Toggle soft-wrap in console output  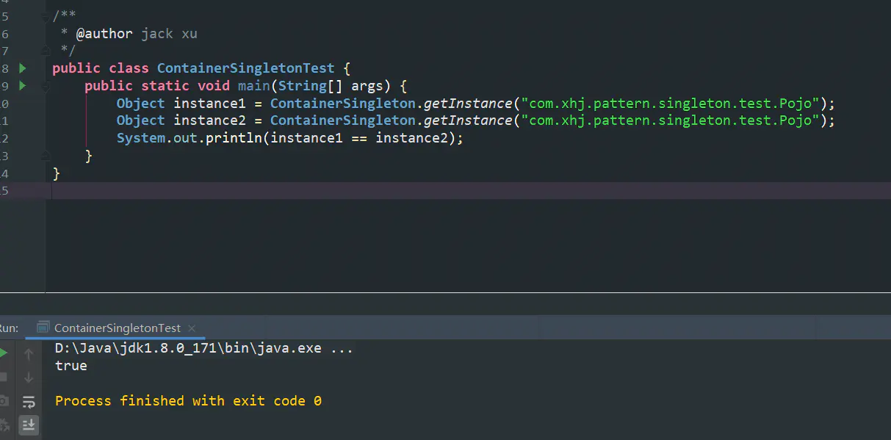29,401
